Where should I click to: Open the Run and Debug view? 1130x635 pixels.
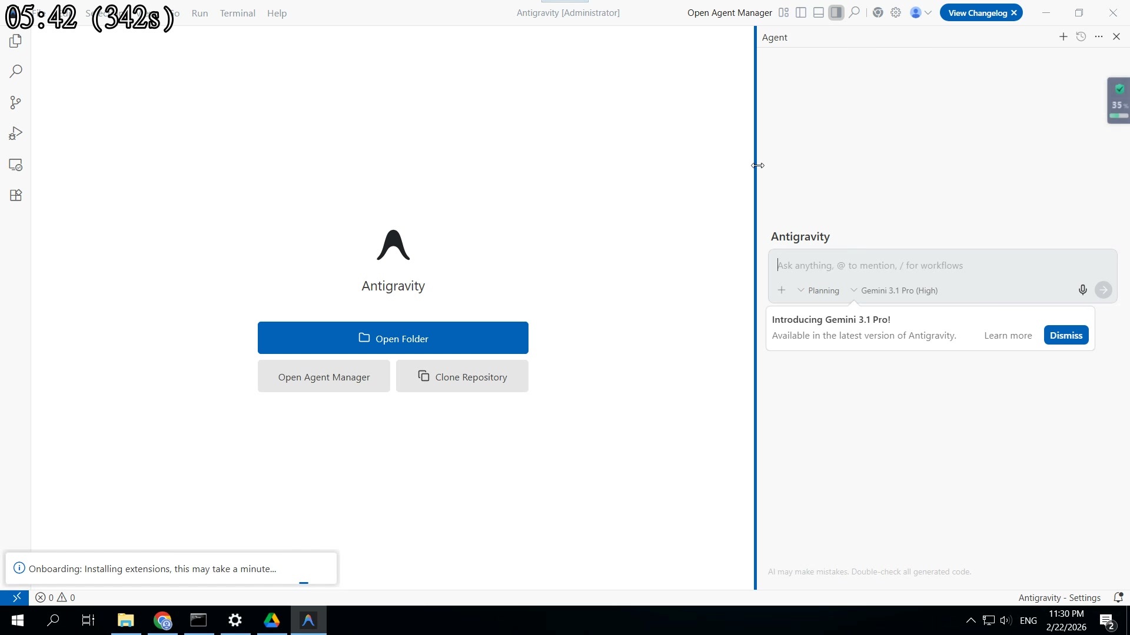[x=16, y=134]
